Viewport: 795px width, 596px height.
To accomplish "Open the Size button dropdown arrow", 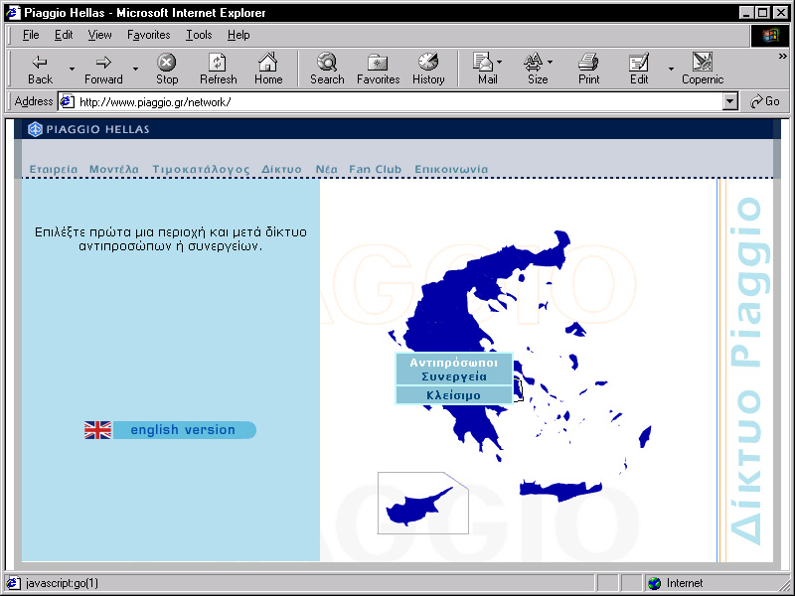I will (551, 62).
